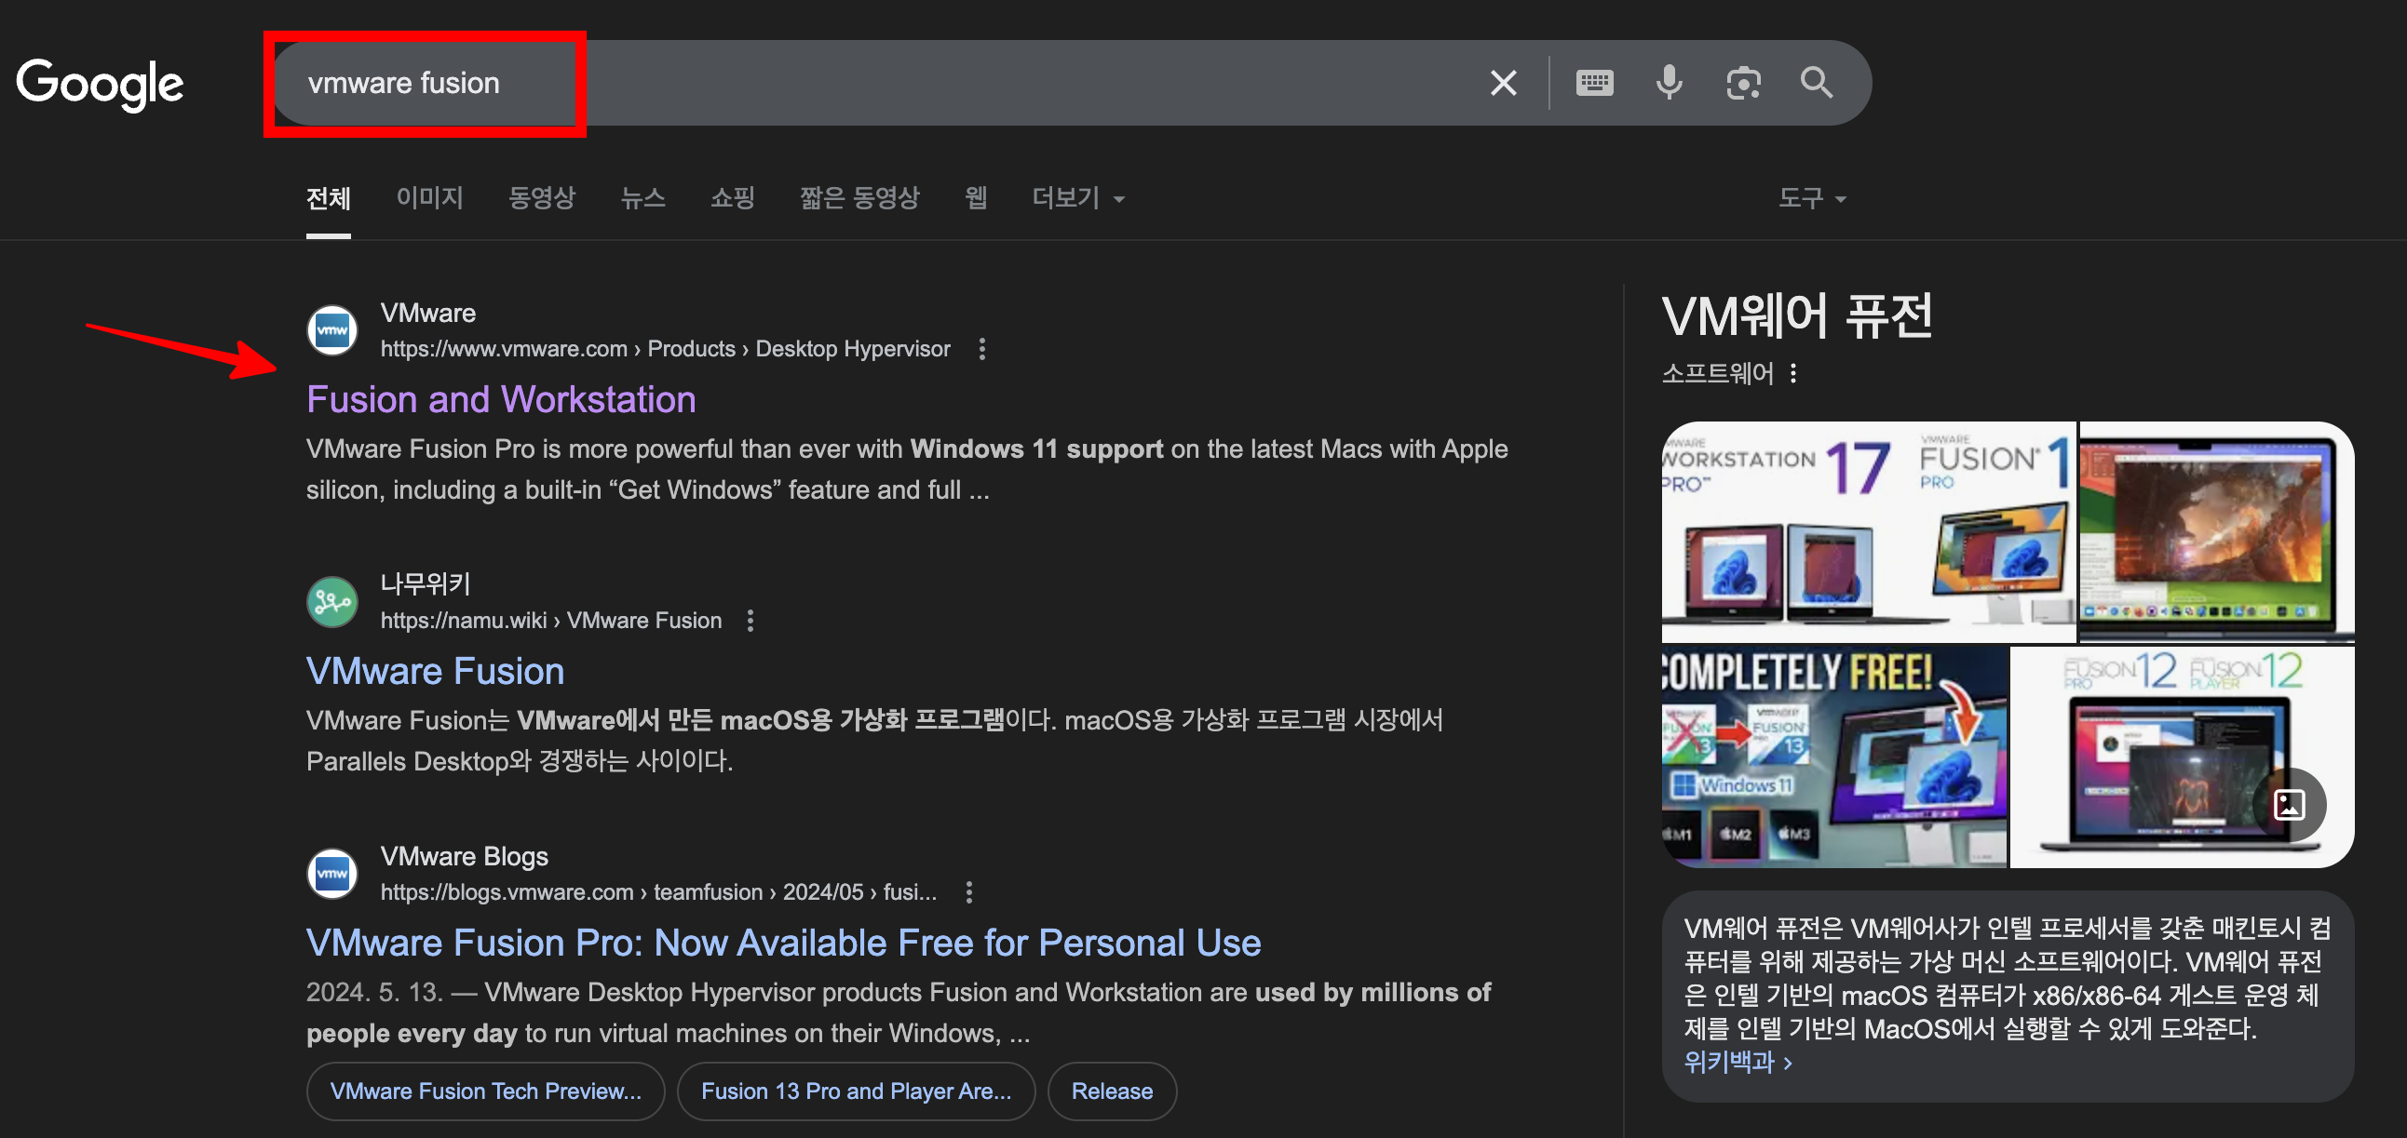Viewport: 2407px width, 1138px height.
Task: Switch to the 이미지 tab
Action: coord(429,198)
